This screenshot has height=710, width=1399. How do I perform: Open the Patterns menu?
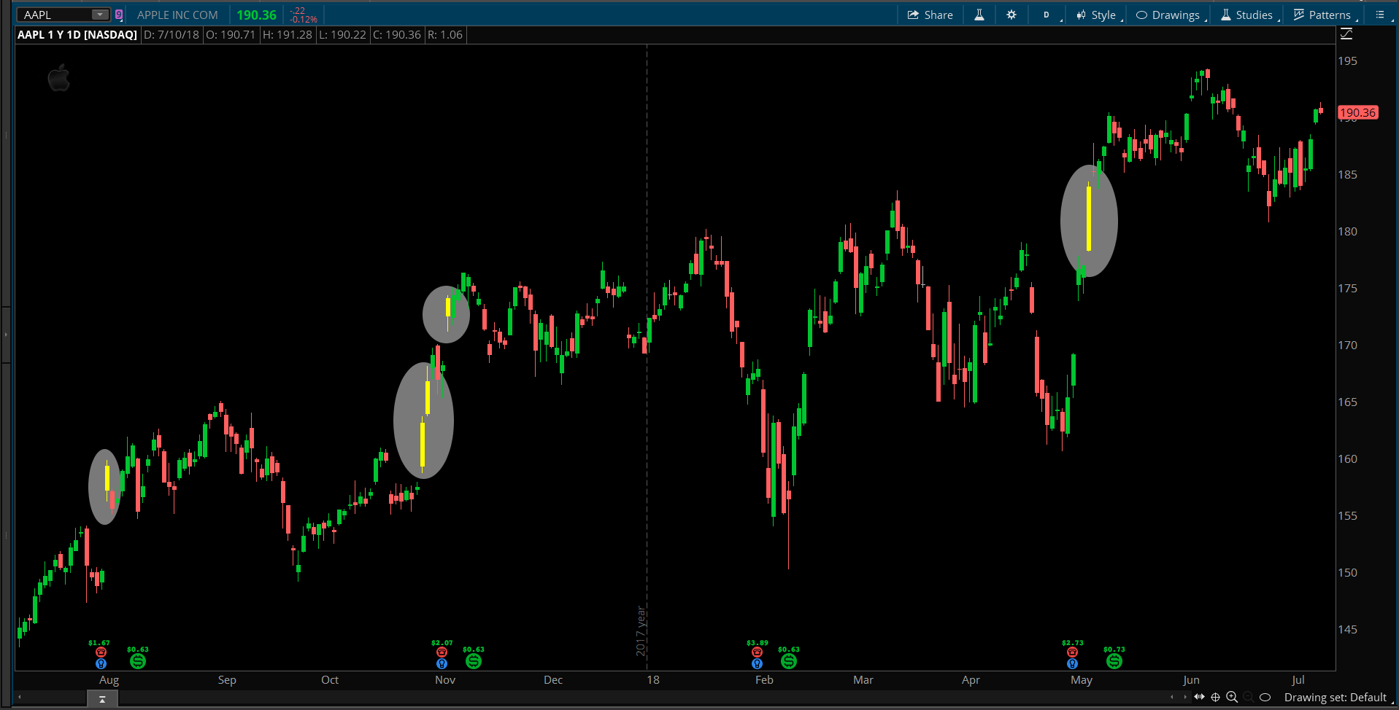click(x=1322, y=15)
